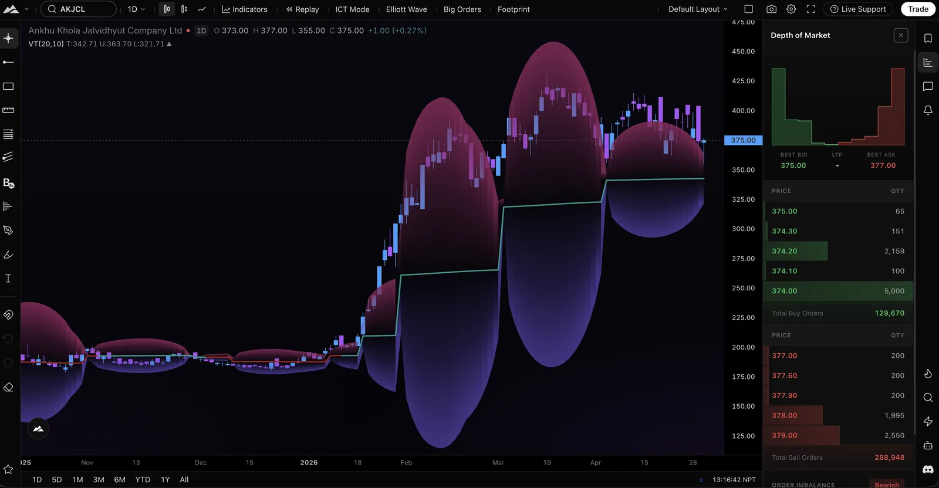Select the trend line drawing tool

click(x=8, y=62)
